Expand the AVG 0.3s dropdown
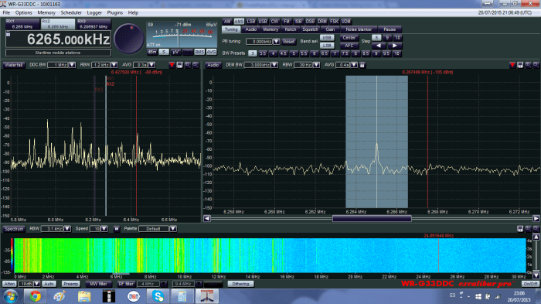 (151, 65)
